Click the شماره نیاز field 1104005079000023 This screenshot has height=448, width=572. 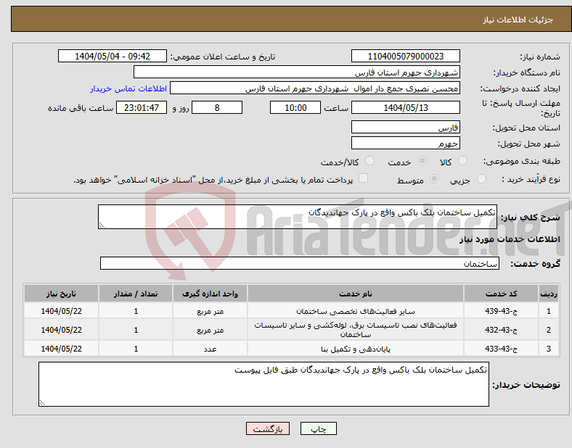click(405, 56)
